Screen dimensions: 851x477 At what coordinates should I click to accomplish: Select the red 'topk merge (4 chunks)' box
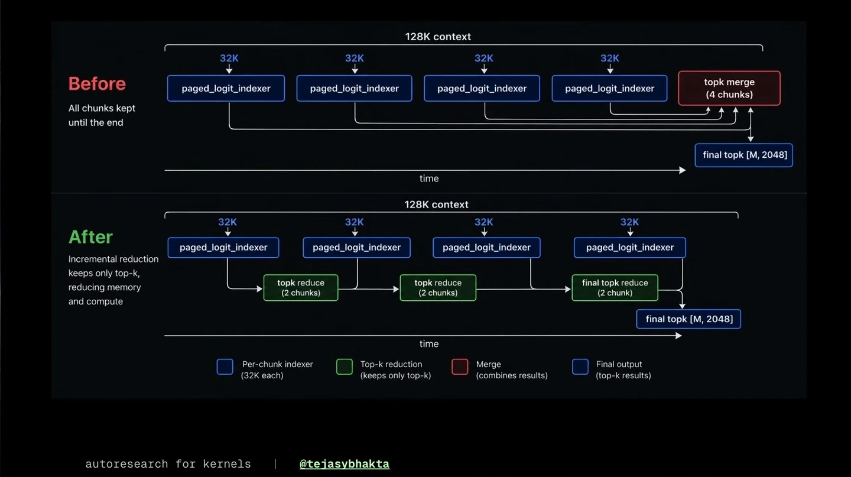tap(729, 88)
